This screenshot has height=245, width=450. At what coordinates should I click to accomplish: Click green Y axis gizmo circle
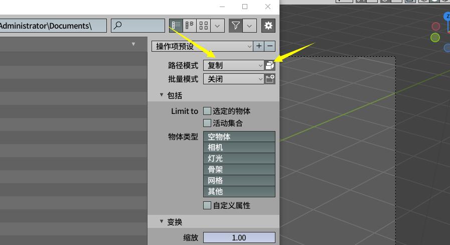[x=435, y=37]
